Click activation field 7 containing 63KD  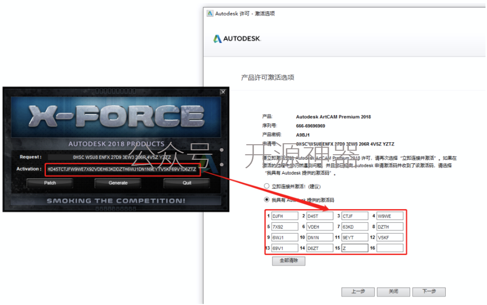tap(355, 227)
